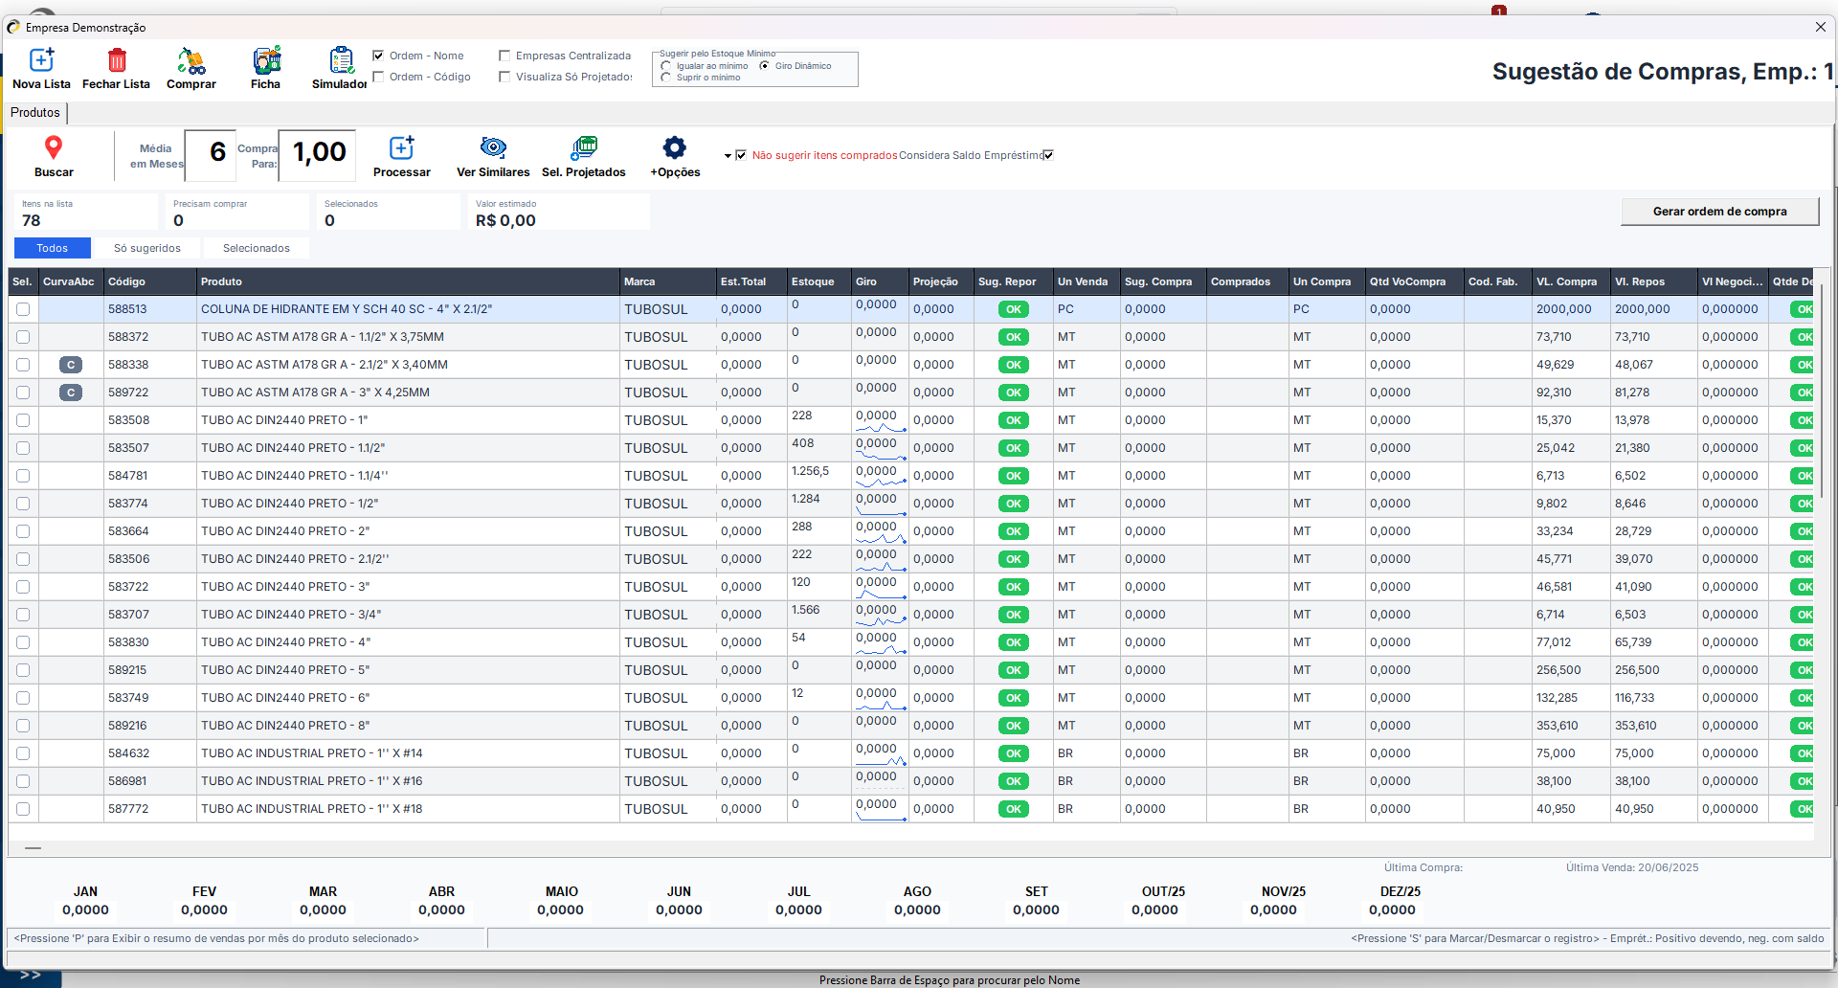Tick the Sel. checkbox for code 583749
Screen dimensions: 1838x988
pyautogui.click(x=23, y=698)
